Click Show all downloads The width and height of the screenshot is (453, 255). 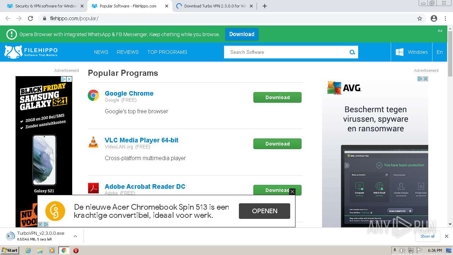tap(428, 236)
